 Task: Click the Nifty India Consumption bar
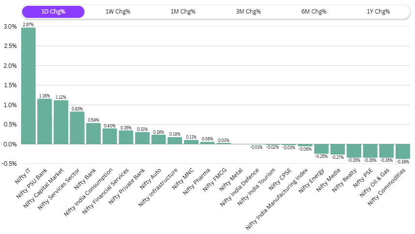tap(110, 136)
